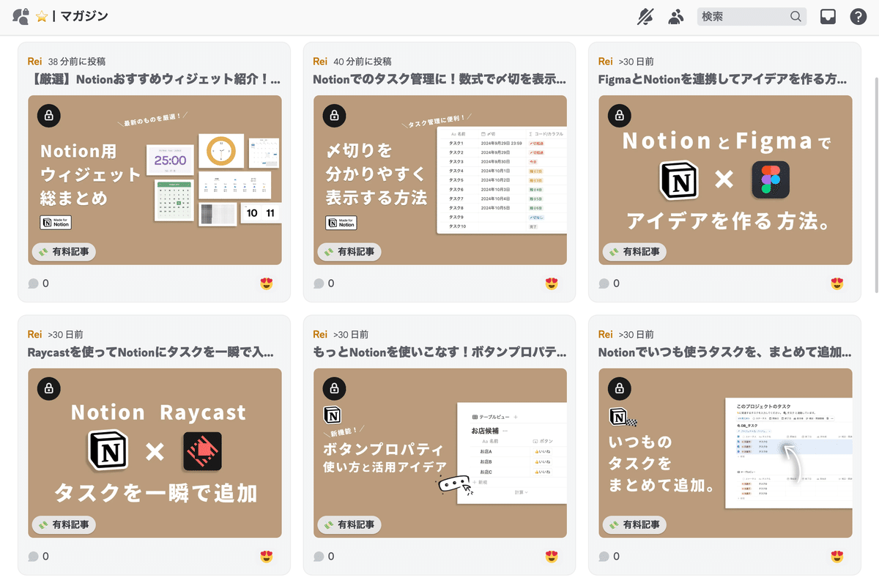Open the Notionでのタスク管理に post title
This screenshot has width=879, height=586.
(439, 78)
